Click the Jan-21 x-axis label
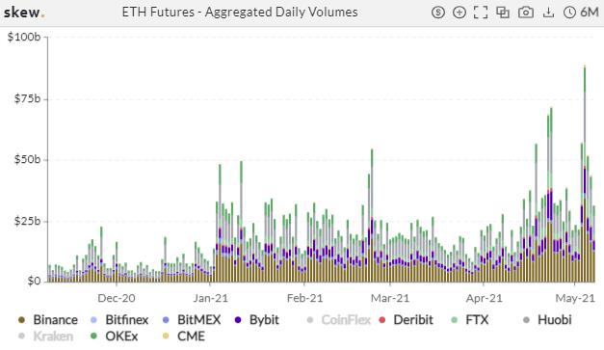The image size is (604, 350). (x=210, y=298)
